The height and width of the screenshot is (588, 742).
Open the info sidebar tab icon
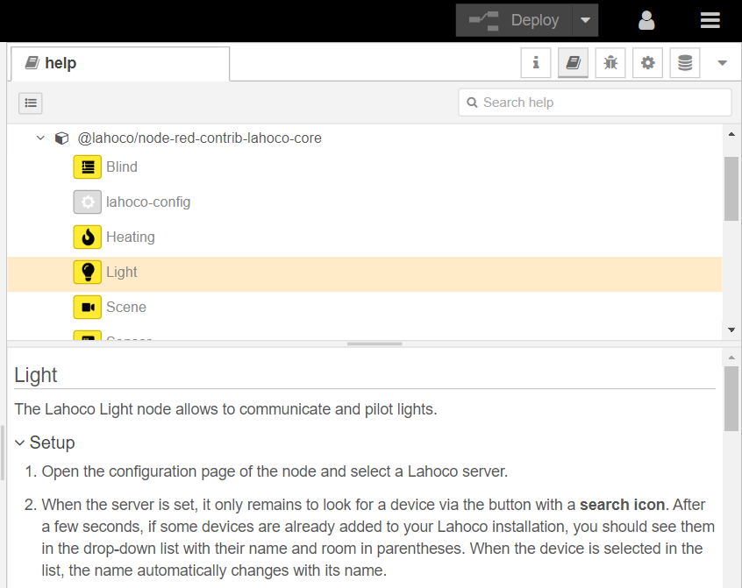[536, 63]
